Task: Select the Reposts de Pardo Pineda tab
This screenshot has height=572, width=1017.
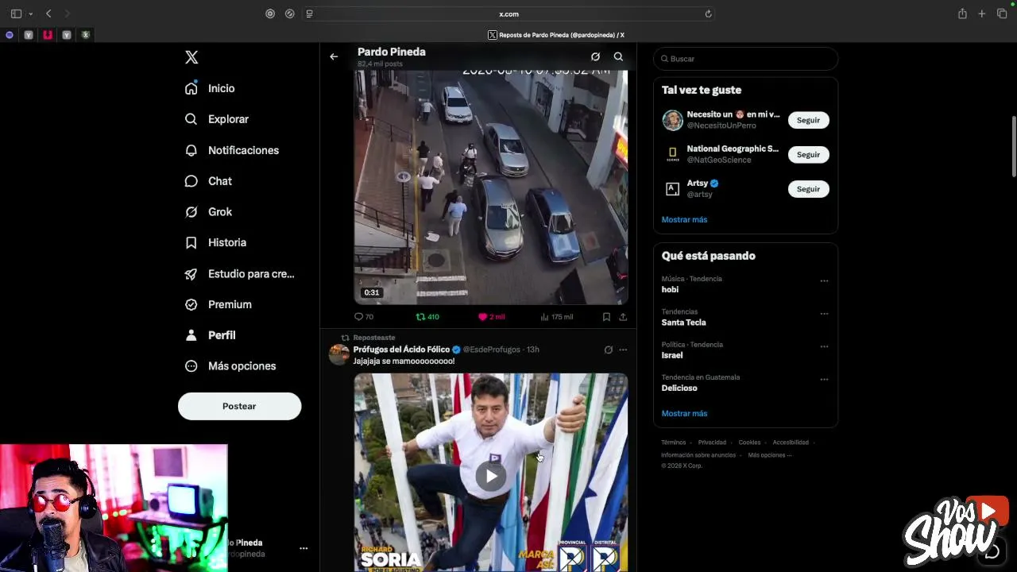Action: click(x=556, y=35)
